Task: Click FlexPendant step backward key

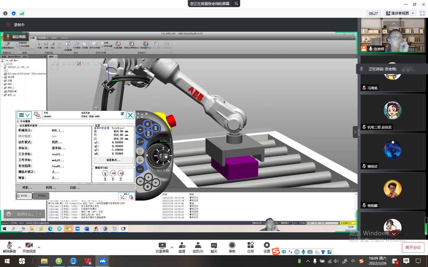Action: pos(140,181)
